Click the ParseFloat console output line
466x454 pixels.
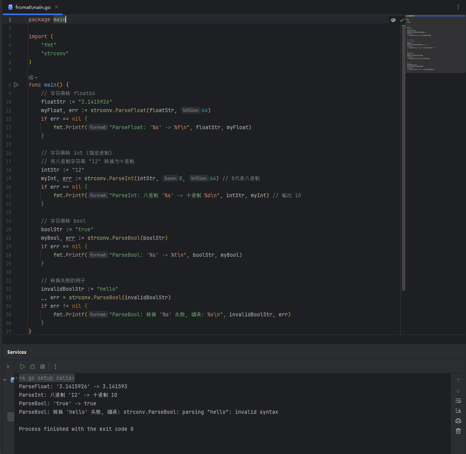(x=73, y=386)
